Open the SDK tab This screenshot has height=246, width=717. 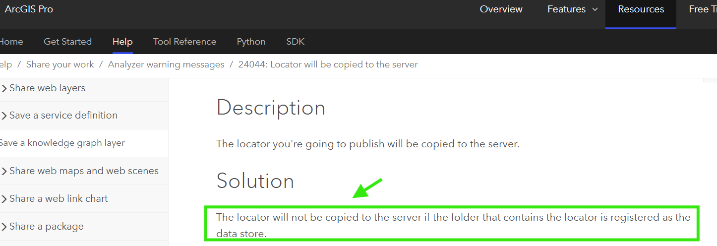click(x=295, y=42)
